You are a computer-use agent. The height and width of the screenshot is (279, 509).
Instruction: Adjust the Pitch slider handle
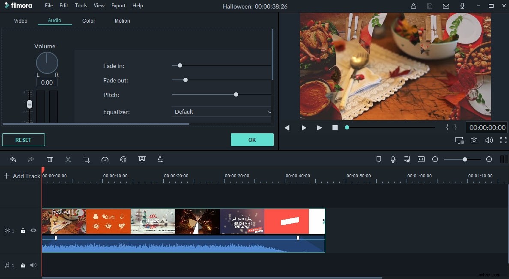pos(236,94)
